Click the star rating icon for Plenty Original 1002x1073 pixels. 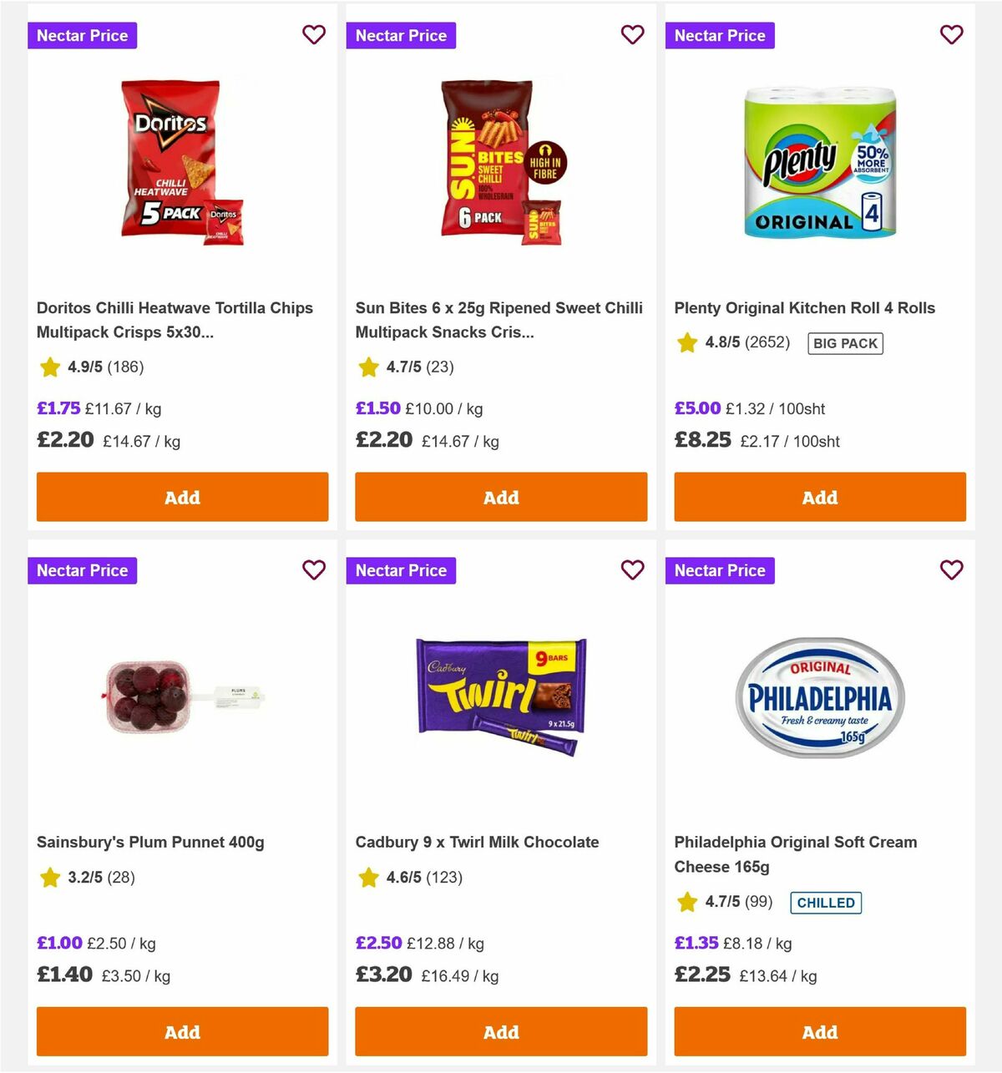click(x=686, y=342)
